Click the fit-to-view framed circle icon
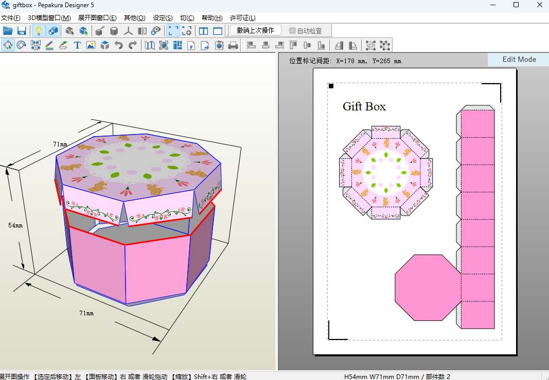The width and height of the screenshot is (549, 380). pos(164,45)
